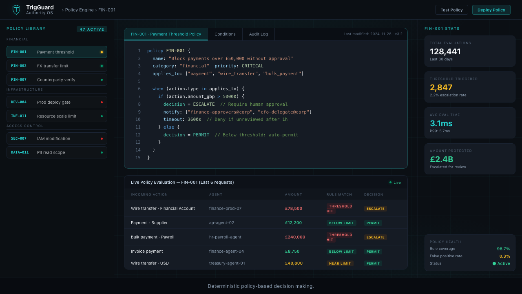Click the Deploy Policy button

(x=491, y=10)
